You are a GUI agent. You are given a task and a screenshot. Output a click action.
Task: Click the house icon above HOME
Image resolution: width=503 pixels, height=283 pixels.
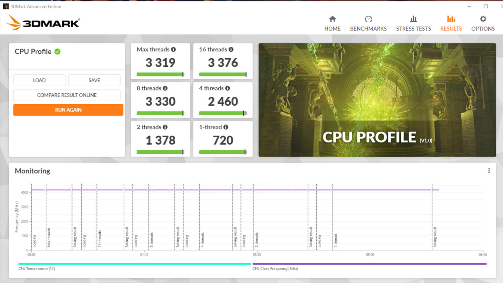(333, 19)
